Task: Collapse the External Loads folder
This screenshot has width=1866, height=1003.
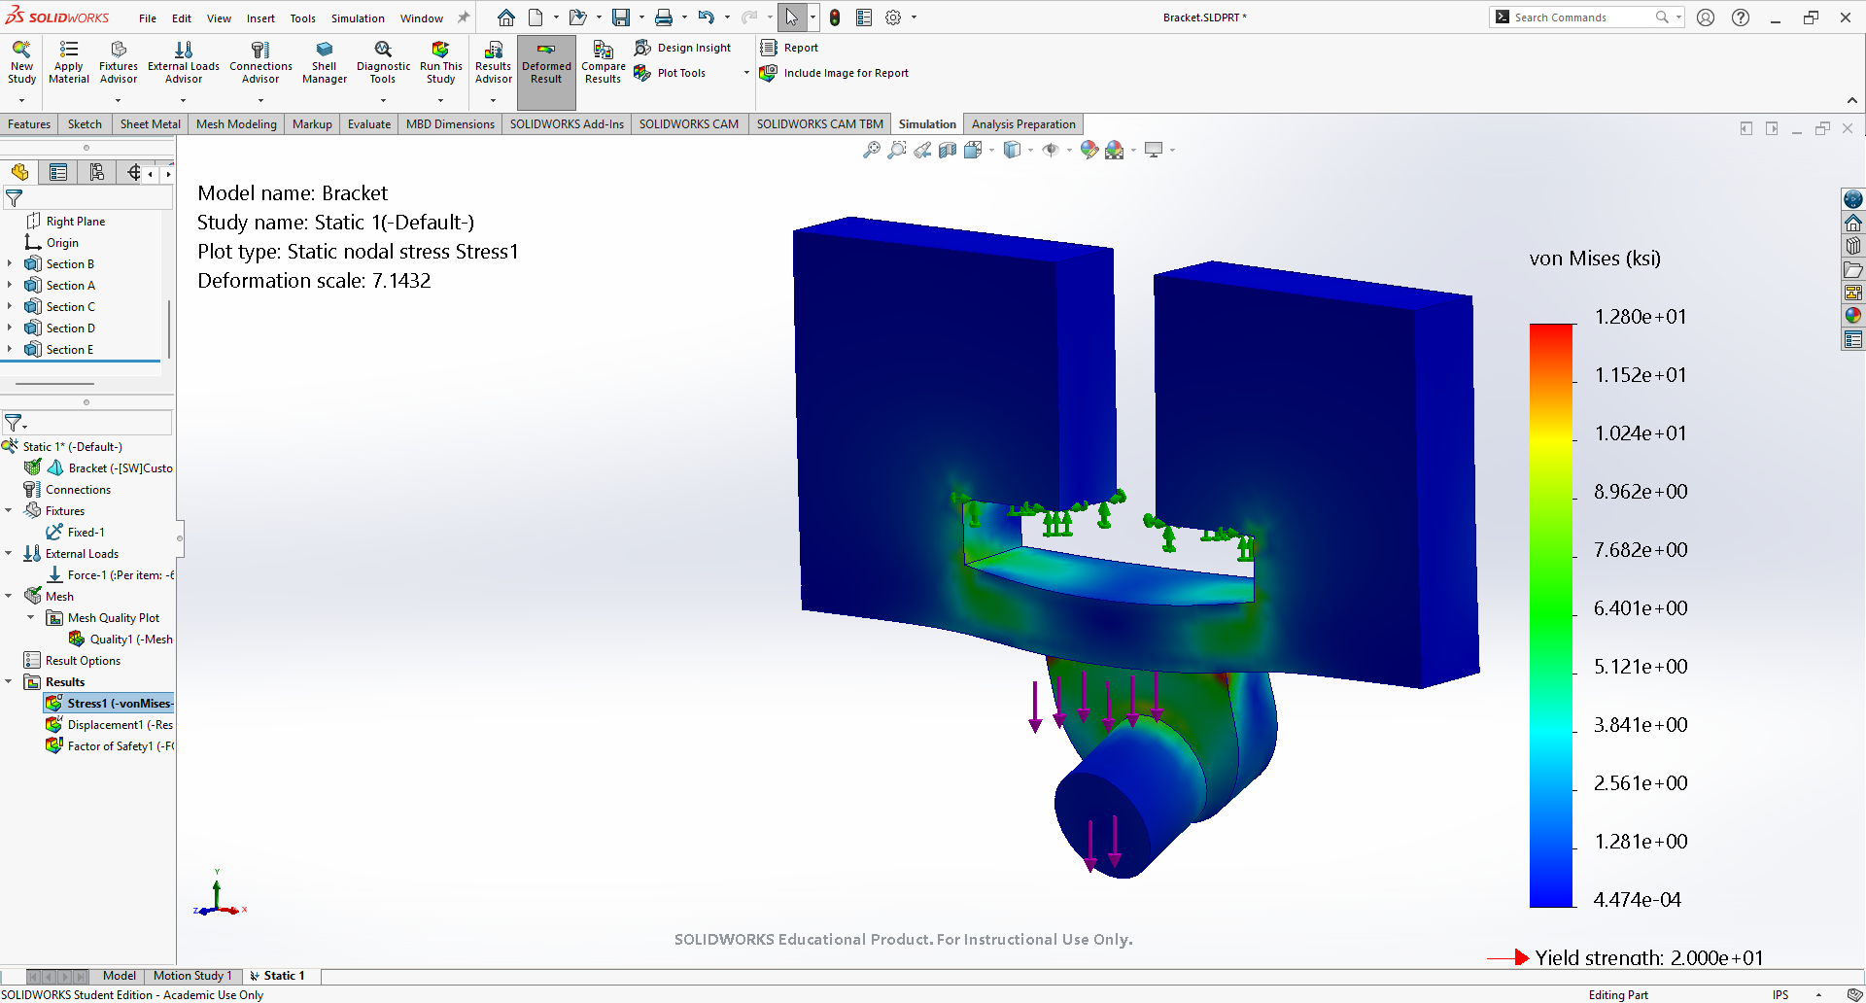Action: (x=9, y=553)
